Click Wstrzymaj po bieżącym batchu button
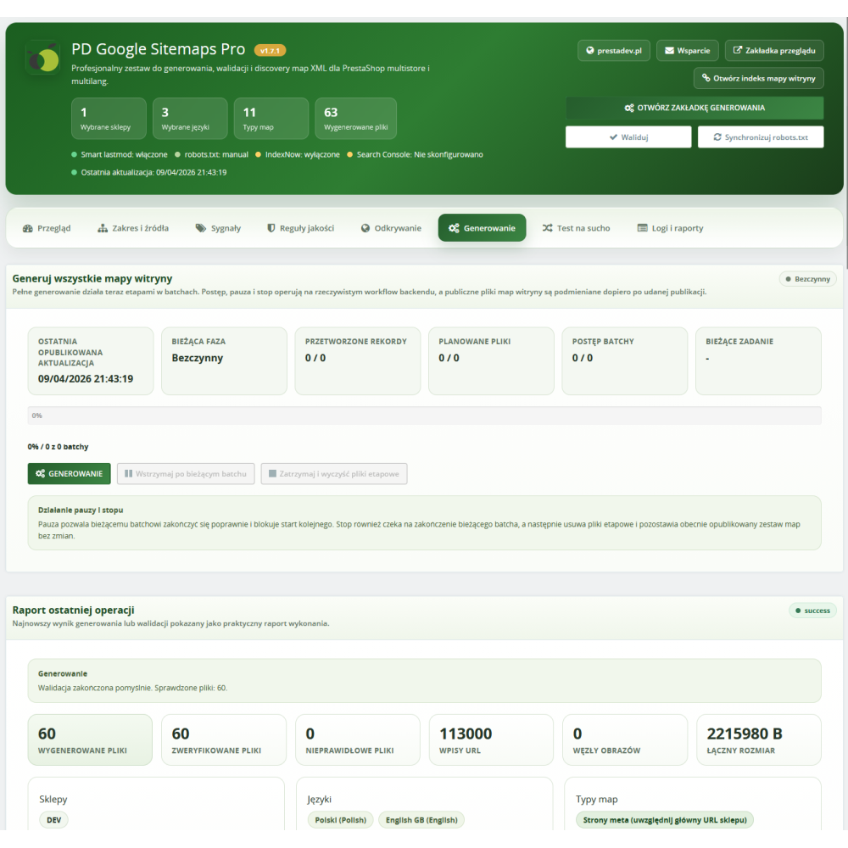848x848 pixels. (x=186, y=474)
